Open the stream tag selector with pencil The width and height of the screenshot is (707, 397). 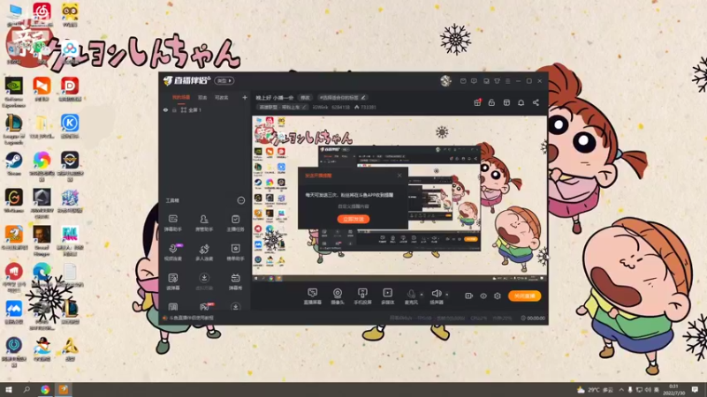click(342, 97)
